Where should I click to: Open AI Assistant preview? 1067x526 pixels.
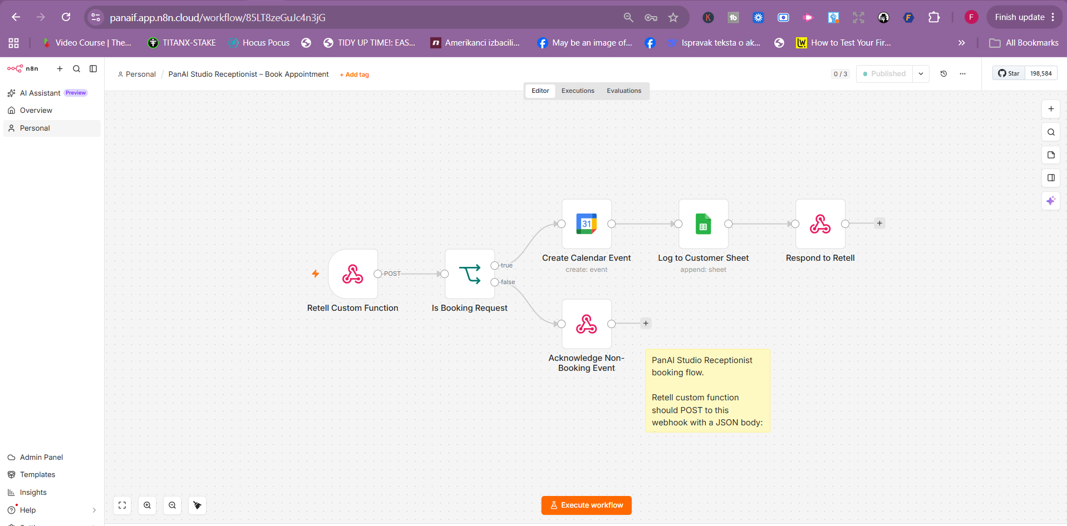click(52, 93)
